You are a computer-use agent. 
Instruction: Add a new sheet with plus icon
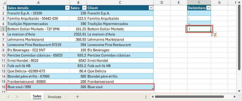pos(77,97)
